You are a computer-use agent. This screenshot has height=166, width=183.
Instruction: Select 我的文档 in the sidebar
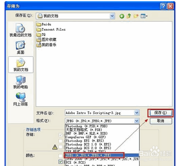click(x=21, y=65)
